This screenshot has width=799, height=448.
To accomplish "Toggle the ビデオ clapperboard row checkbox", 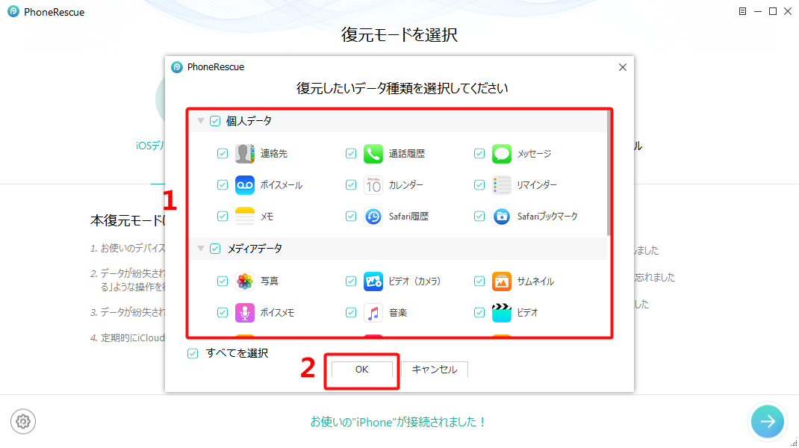I will 479,312.
